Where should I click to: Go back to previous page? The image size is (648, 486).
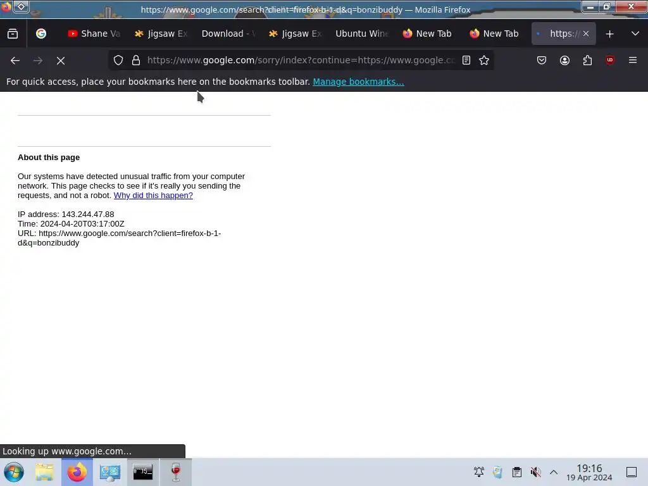coord(15,61)
